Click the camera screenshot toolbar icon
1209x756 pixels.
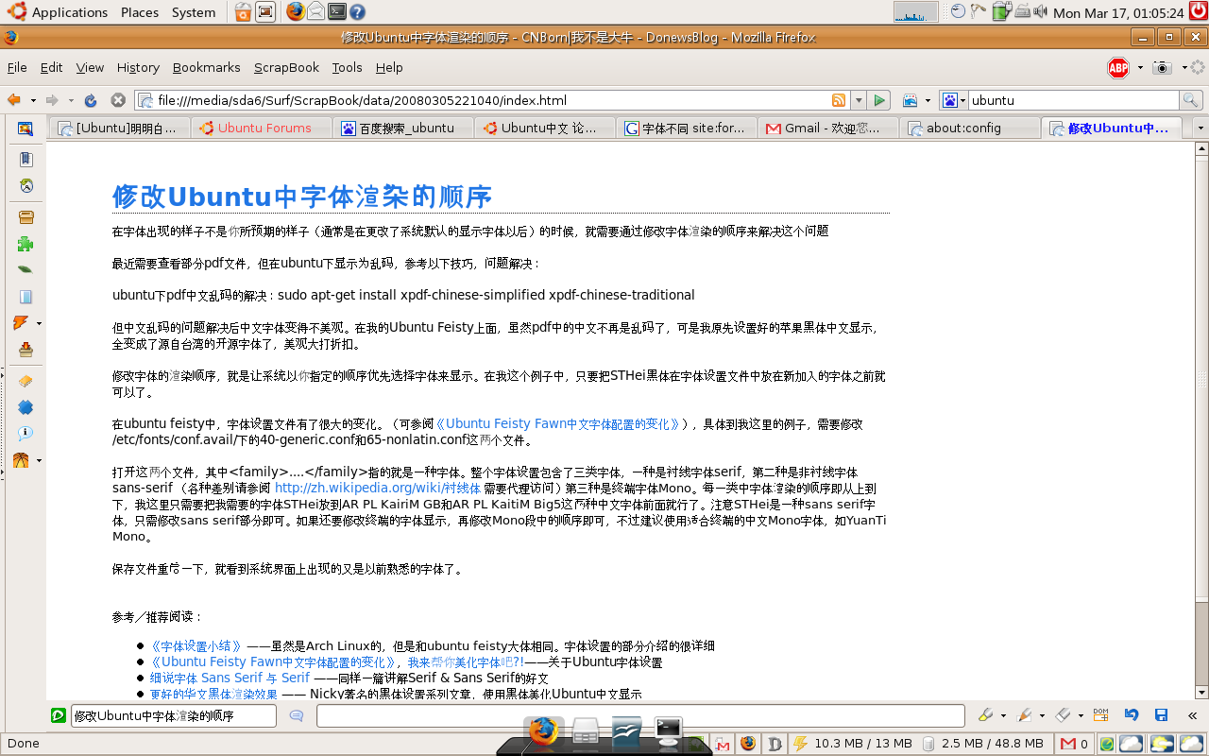(1163, 68)
